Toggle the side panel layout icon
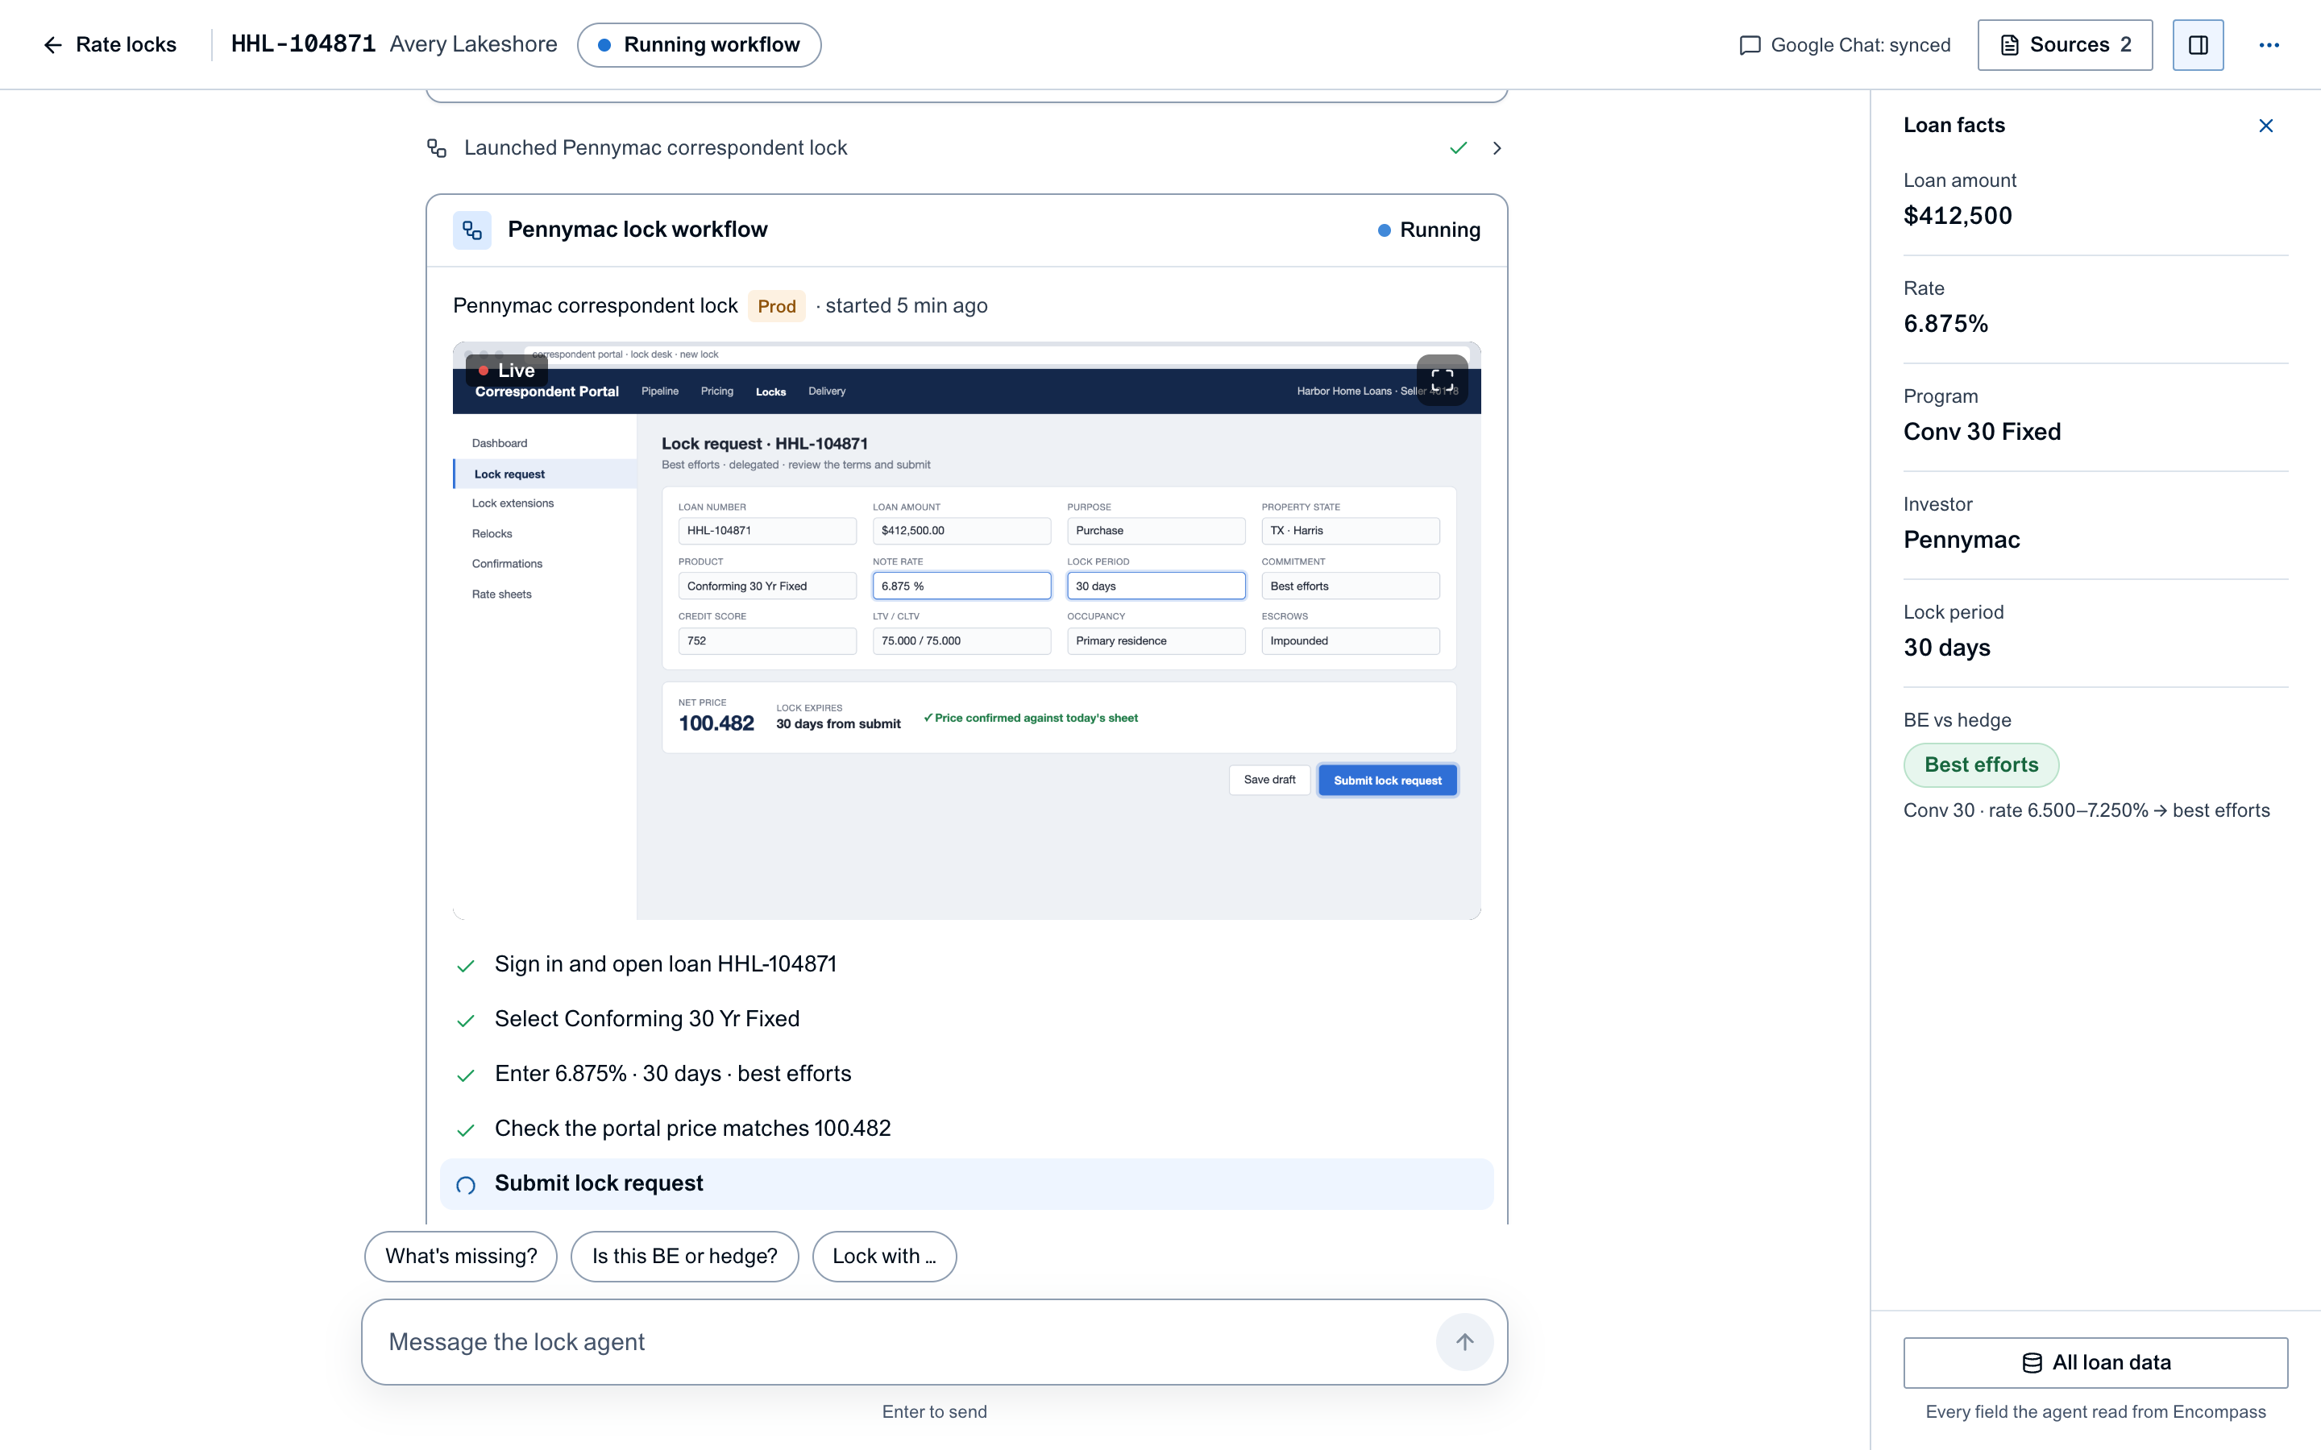Viewport: 2321px width, 1450px height. click(2197, 45)
